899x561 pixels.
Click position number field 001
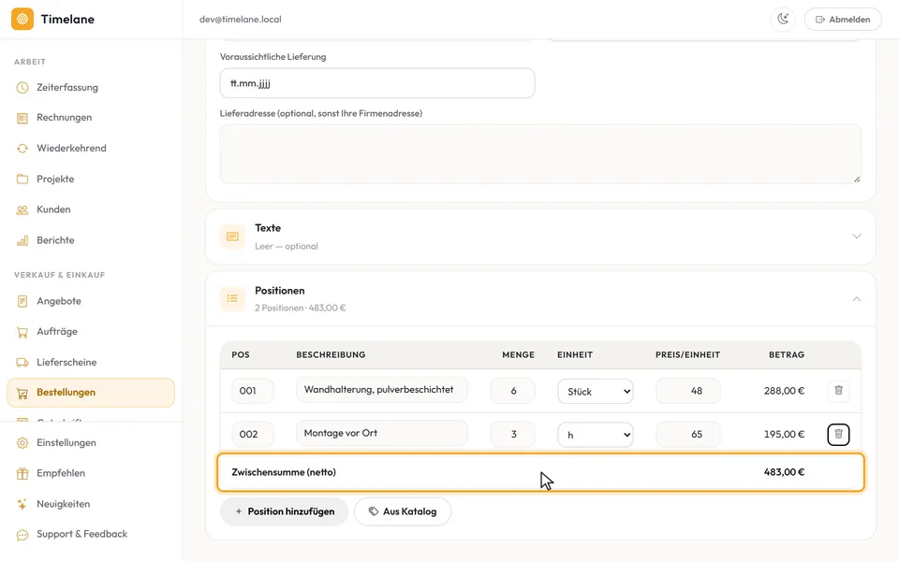(253, 391)
